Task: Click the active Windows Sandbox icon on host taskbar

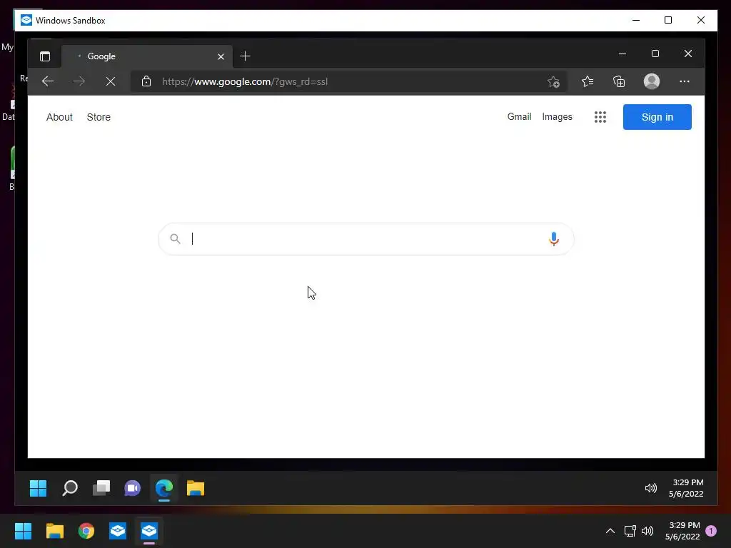Action: coord(149,531)
